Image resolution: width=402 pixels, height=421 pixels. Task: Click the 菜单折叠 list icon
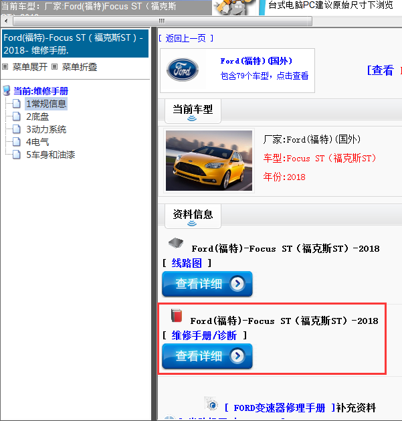click(x=54, y=66)
